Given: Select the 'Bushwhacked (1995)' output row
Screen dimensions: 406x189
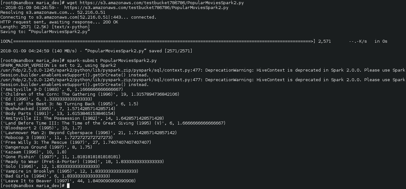Looking at the screenshot, I should [x=58, y=109].
